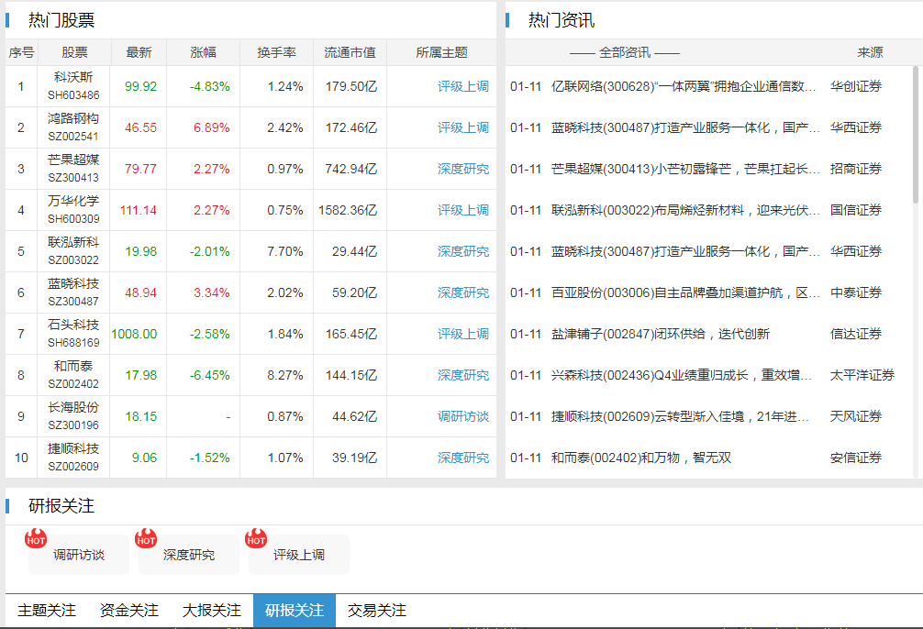Select the 研报关注 tab
Screen dimensions: 923x629
coord(295,610)
